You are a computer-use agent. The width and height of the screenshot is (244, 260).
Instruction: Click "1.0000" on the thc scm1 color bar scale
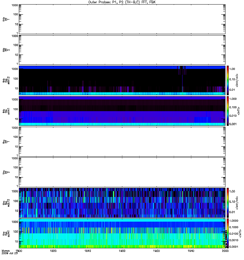[234, 221]
